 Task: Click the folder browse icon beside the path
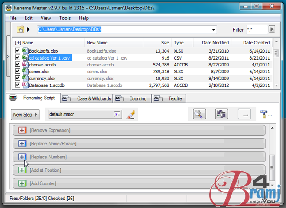coord(20,30)
